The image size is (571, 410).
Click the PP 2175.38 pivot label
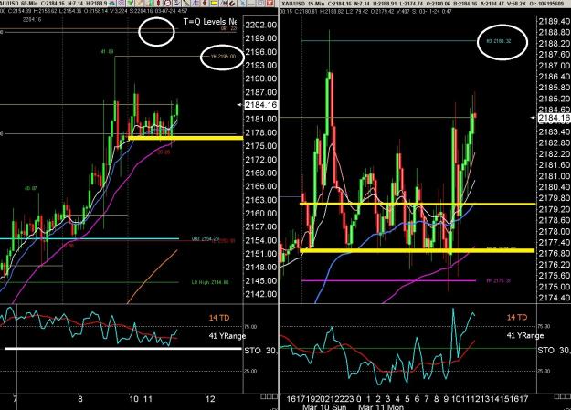click(x=499, y=280)
